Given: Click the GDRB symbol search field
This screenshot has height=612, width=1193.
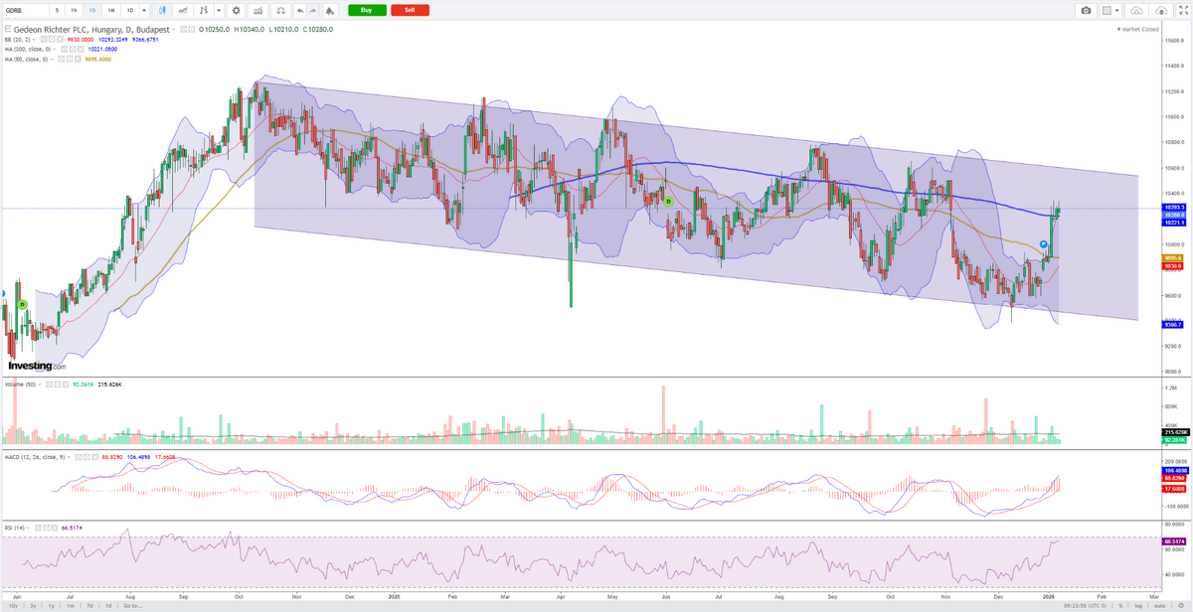Looking at the screenshot, I should 24,10.
